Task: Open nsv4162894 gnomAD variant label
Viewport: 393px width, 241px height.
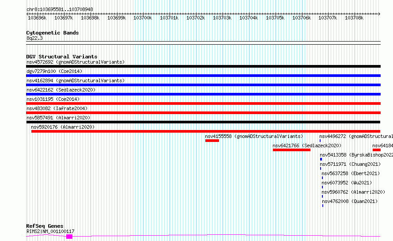Action: click(x=76, y=80)
